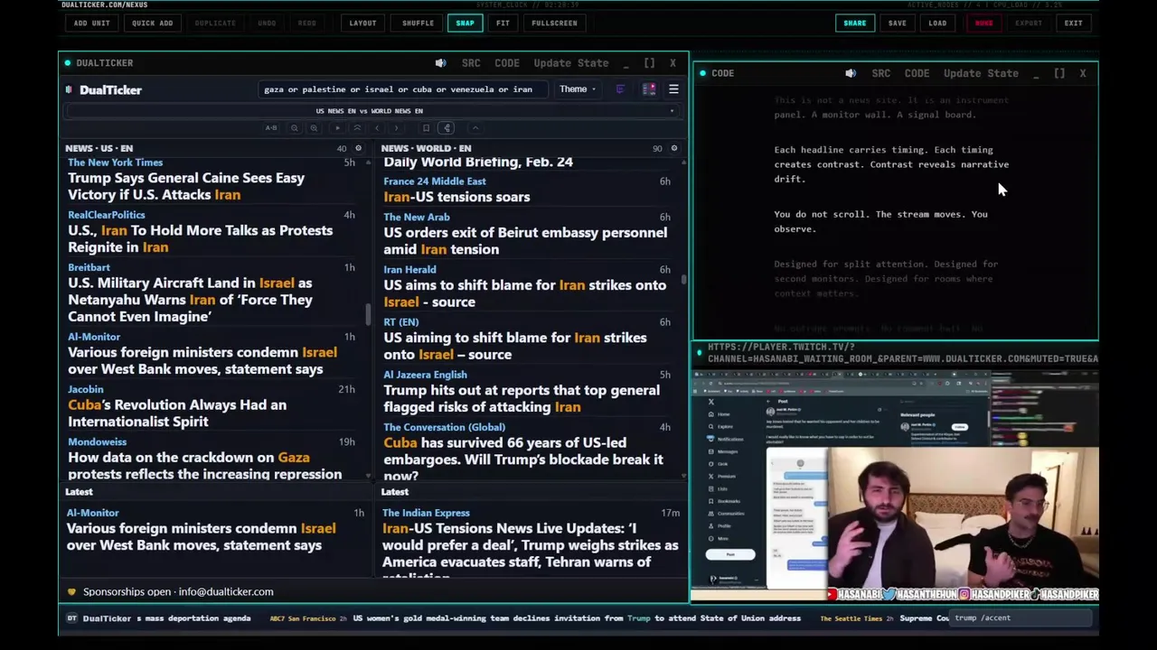Click the scrollbar of the World news column
1157x650 pixels.
[x=683, y=280]
